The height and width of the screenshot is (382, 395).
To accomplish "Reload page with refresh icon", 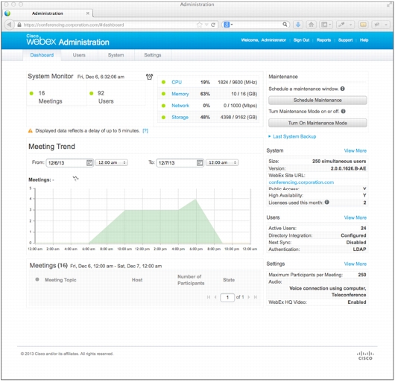I will [213, 25].
